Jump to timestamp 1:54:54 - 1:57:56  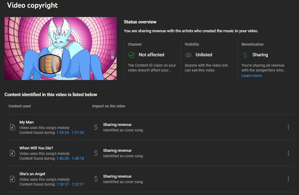tap(70, 133)
